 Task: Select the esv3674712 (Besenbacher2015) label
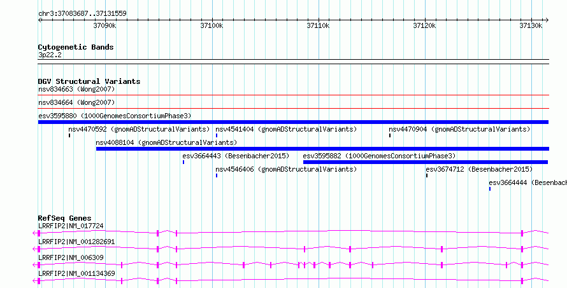click(479, 169)
